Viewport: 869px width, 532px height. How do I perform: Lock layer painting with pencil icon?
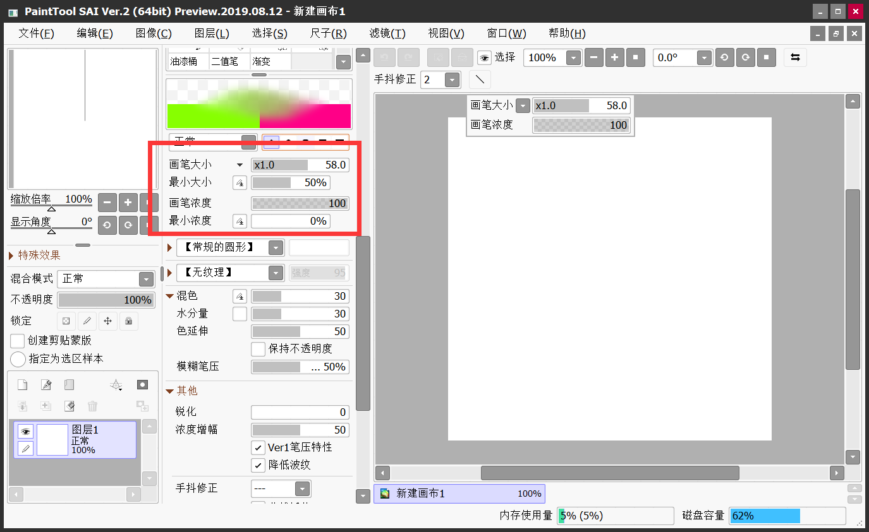tap(87, 321)
